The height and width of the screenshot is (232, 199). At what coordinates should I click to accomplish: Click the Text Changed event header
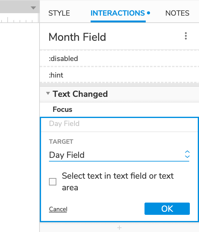[80, 94]
